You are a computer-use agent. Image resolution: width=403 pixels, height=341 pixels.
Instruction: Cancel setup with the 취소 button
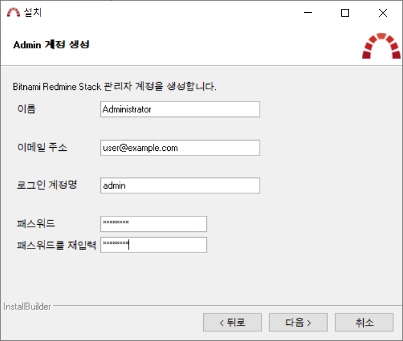coord(364,322)
